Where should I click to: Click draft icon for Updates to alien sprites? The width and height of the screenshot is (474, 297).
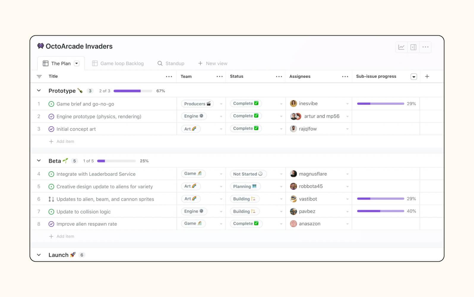click(51, 199)
